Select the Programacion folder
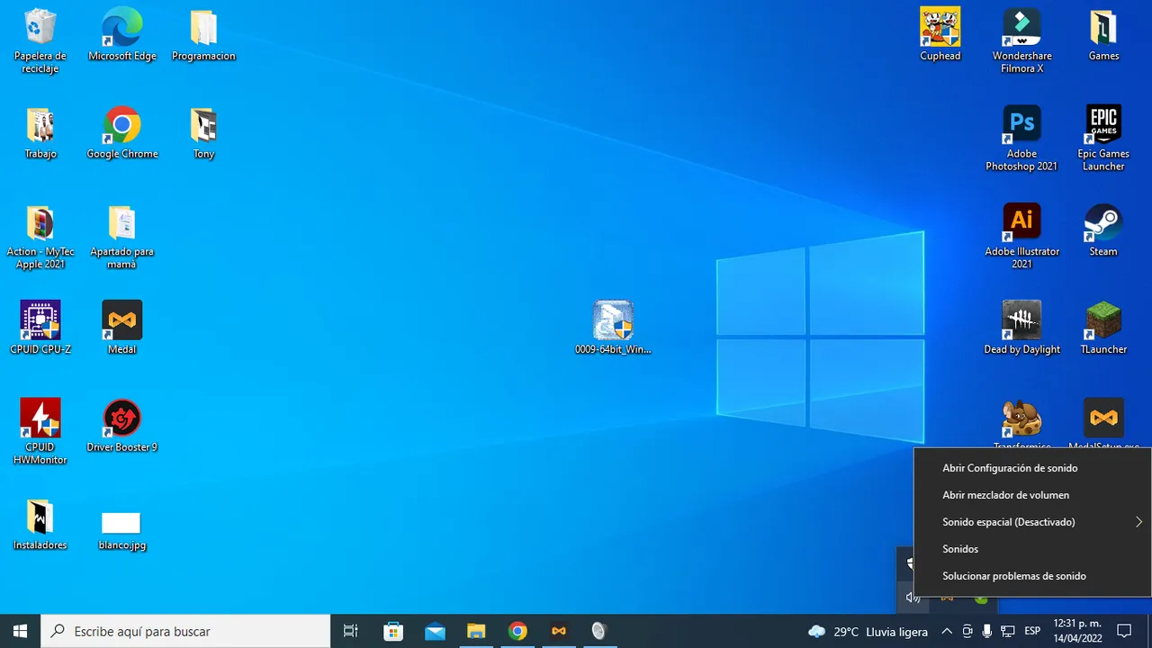Image resolution: width=1152 pixels, height=648 pixels. pyautogui.click(x=203, y=36)
